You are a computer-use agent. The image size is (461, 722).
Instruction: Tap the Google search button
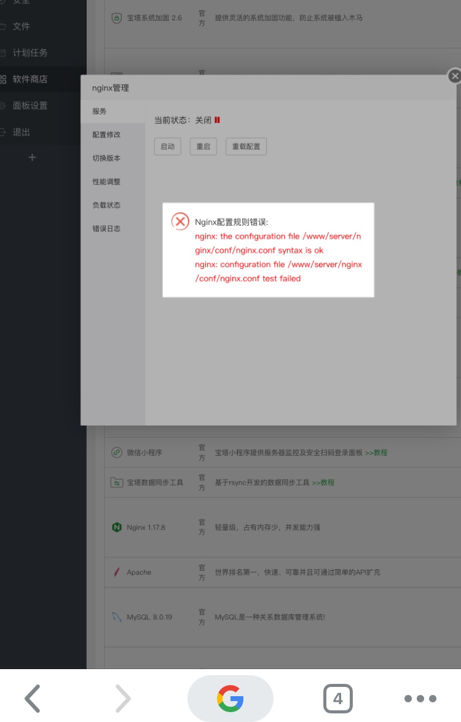point(230,699)
